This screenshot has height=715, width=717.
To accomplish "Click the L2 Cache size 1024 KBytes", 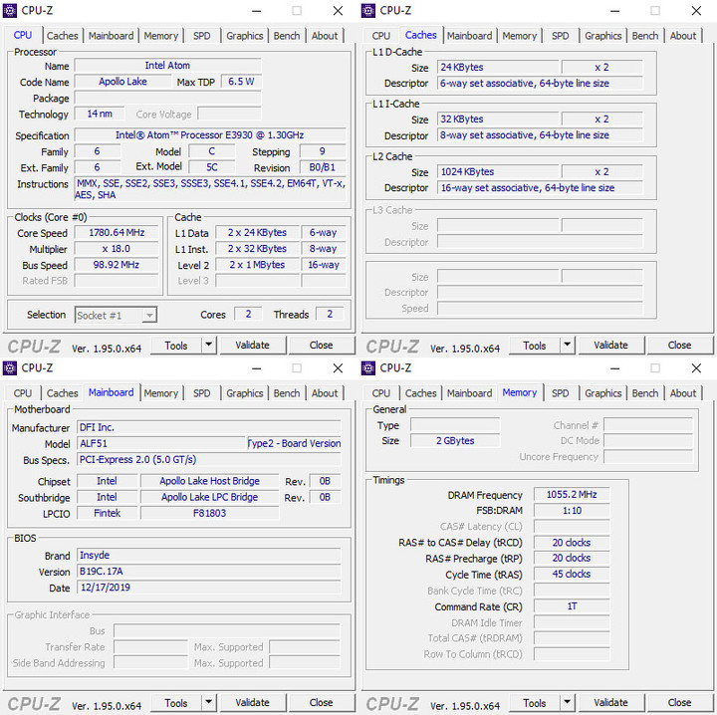I will coord(498,172).
